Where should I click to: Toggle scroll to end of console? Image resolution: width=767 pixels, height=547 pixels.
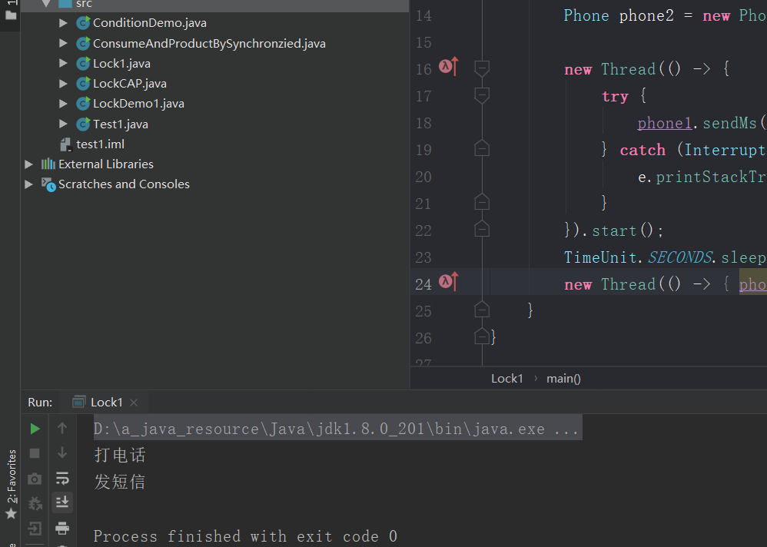coord(62,502)
